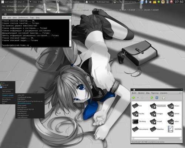Screen dimensions: 185x148
Task: Click the 07:50 clock in the panel
Action: (179, 2)
